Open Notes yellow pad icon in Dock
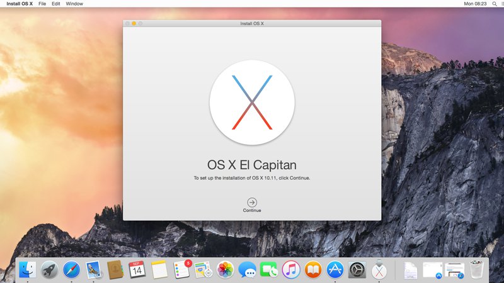 159,270
